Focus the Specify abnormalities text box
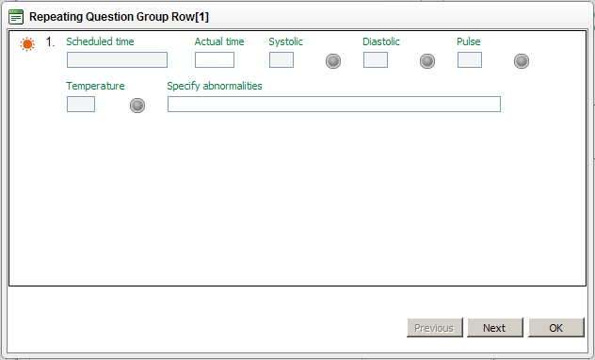The image size is (595, 360). pyautogui.click(x=334, y=104)
